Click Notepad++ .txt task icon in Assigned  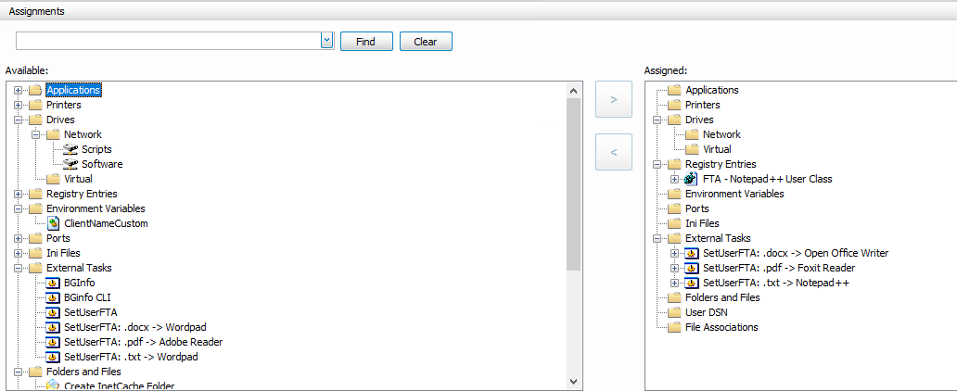coord(692,283)
